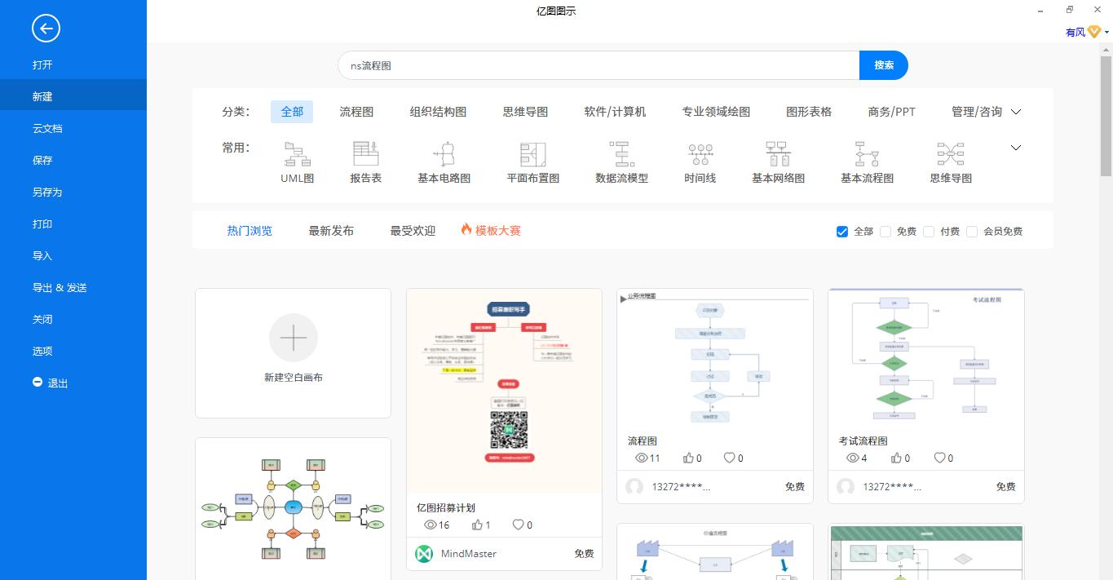Choose the 平面布置图 template icon
This screenshot has width=1113, height=580.
pyautogui.click(x=532, y=155)
